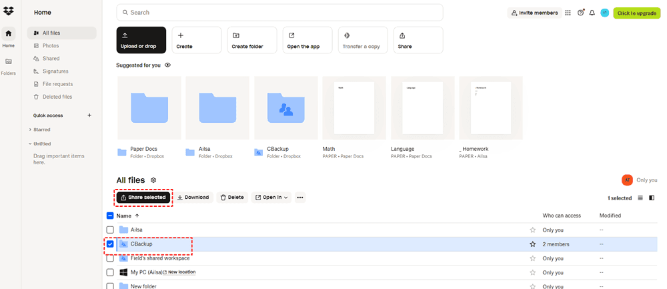
Task: Toggle the select-all checkbox in header
Action: (x=110, y=216)
